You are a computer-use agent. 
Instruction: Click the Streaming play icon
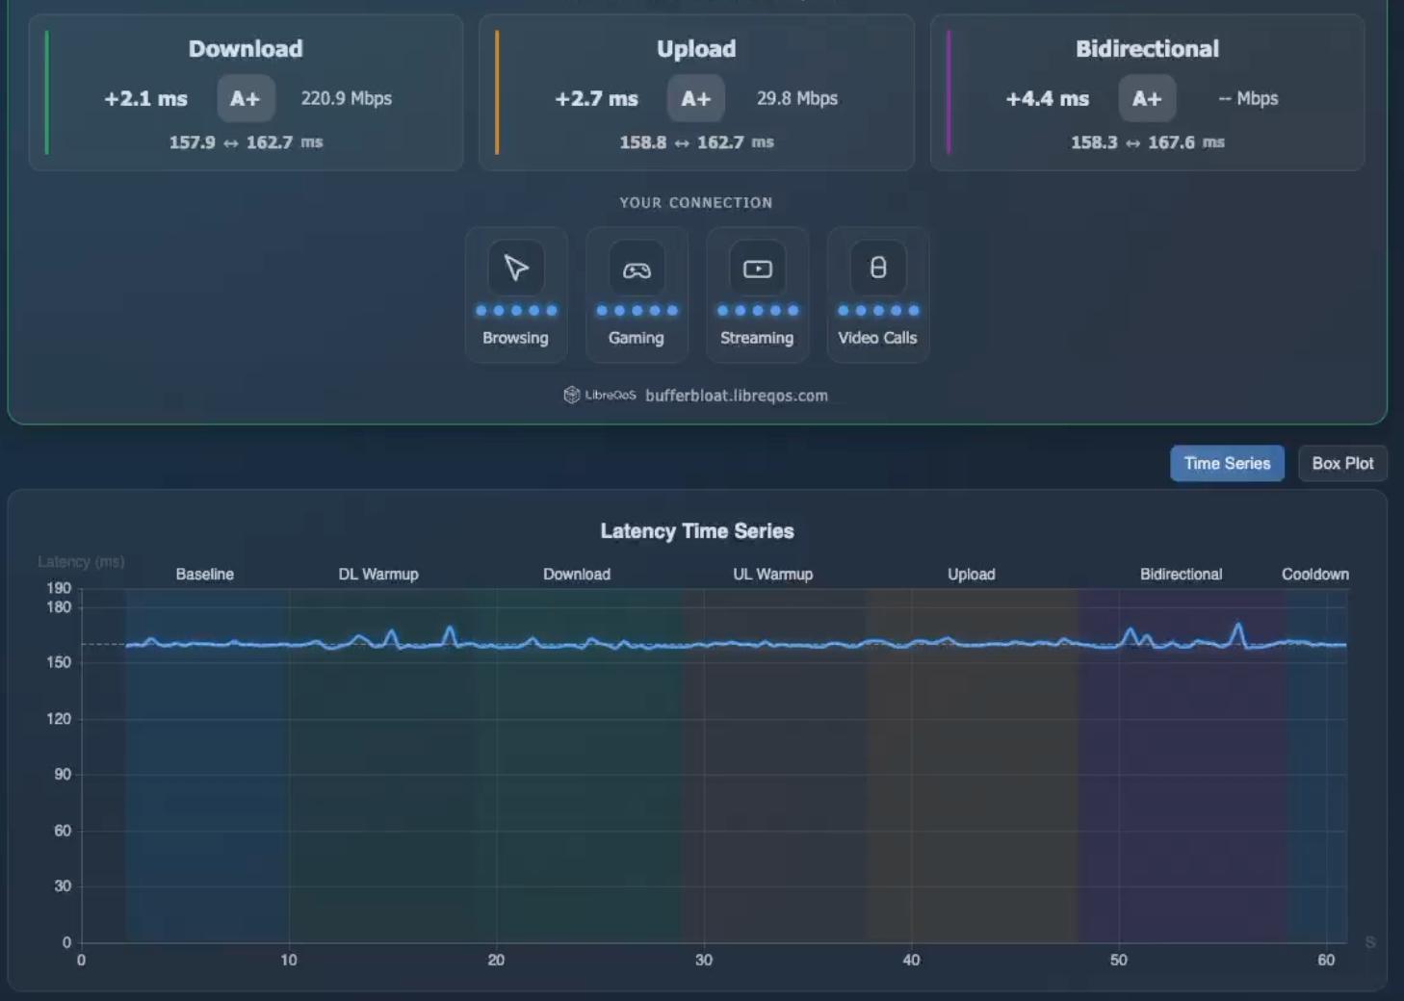coord(757,269)
